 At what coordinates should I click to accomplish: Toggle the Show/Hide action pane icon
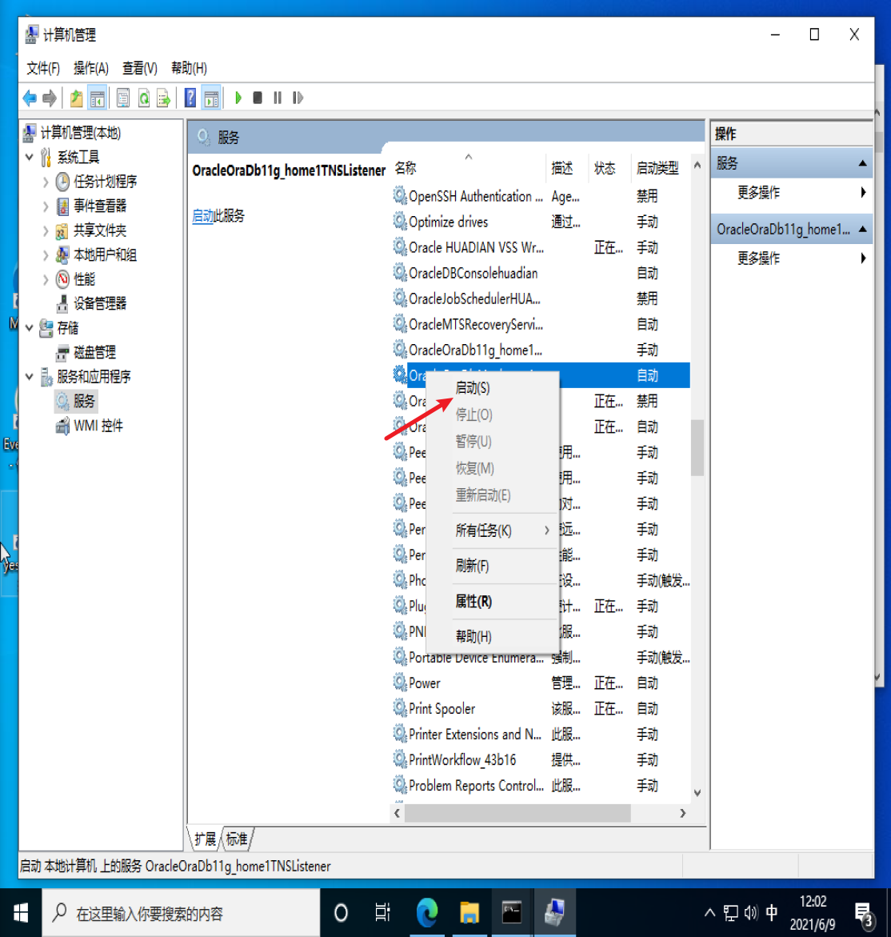[211, 98]
